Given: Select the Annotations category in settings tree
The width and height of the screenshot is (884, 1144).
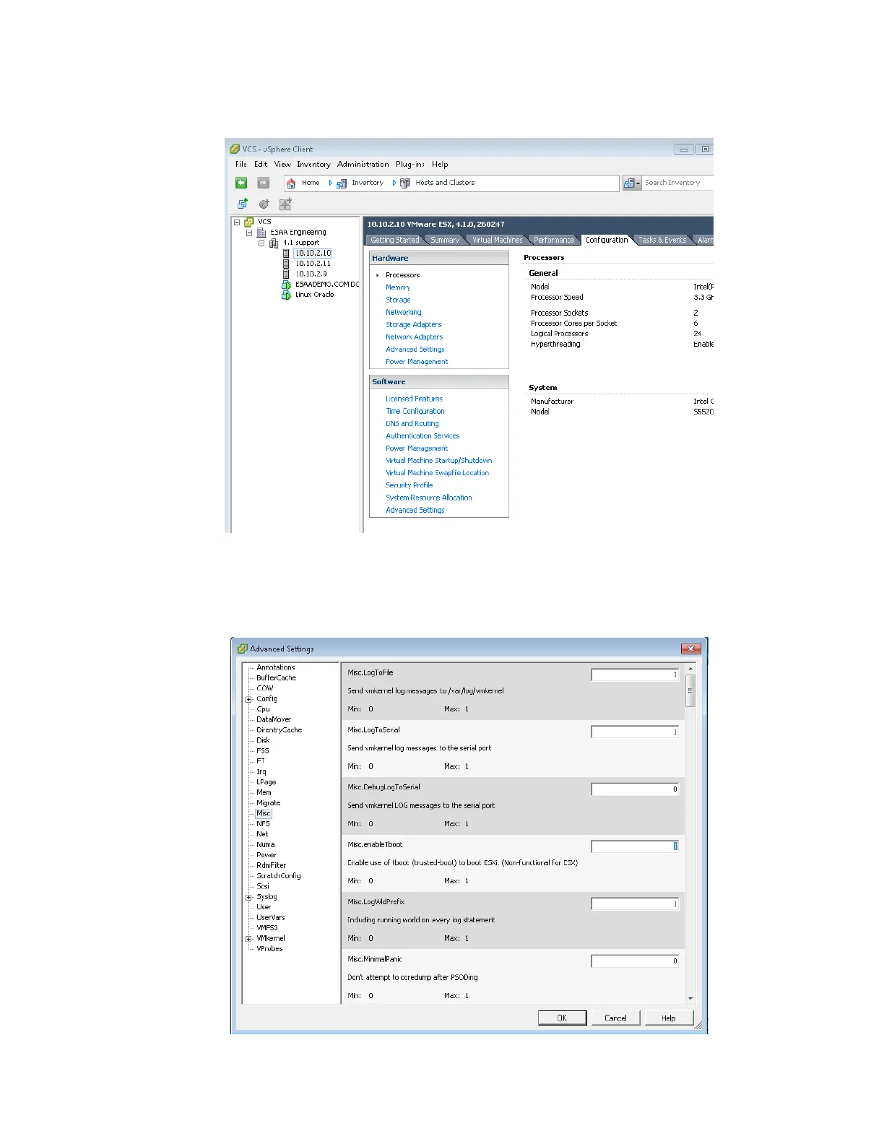Looking at the screenshot, I should 276,668.
